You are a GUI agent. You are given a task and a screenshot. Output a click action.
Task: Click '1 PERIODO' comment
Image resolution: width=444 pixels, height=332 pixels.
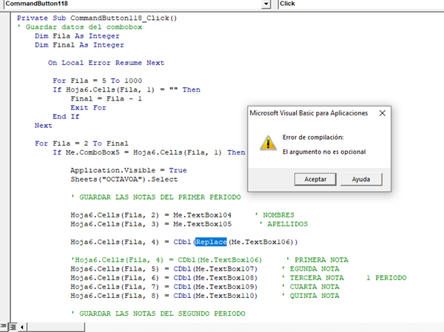386,278
